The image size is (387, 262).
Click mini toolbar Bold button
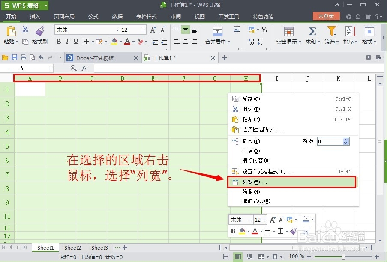click(233, 231)
